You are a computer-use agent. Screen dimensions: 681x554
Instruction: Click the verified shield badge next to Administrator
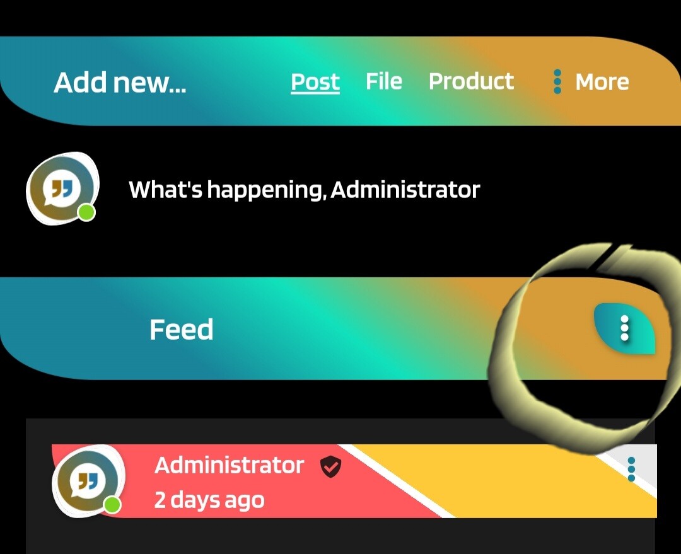click(330, 467)
